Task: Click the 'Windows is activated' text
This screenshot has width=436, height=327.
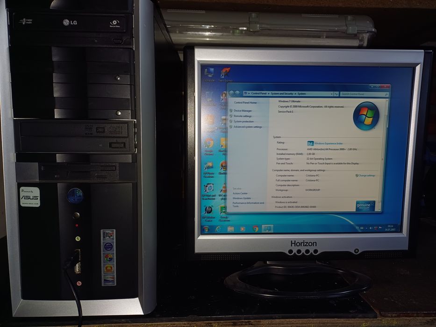Action: point(286,202)
